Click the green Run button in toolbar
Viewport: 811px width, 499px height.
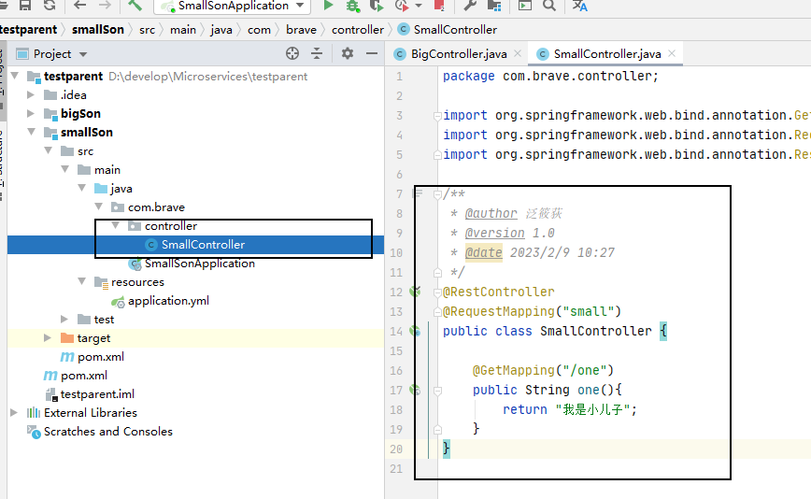coord(328,6)
